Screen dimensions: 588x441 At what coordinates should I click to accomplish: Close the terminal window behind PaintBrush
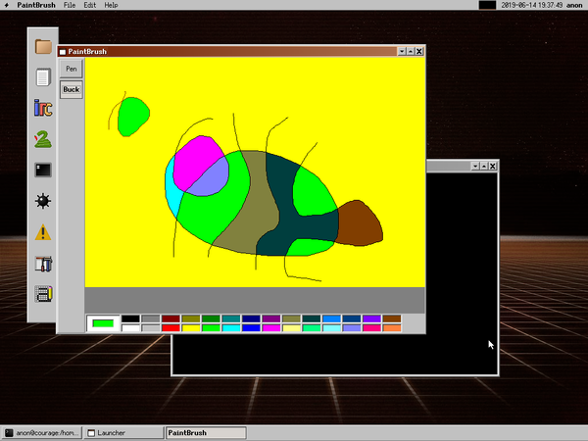pos(493,166)
